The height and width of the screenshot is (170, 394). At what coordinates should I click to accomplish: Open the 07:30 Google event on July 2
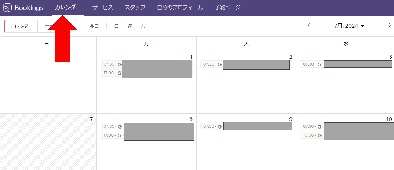pyautogui.click(x=246, y=64)
